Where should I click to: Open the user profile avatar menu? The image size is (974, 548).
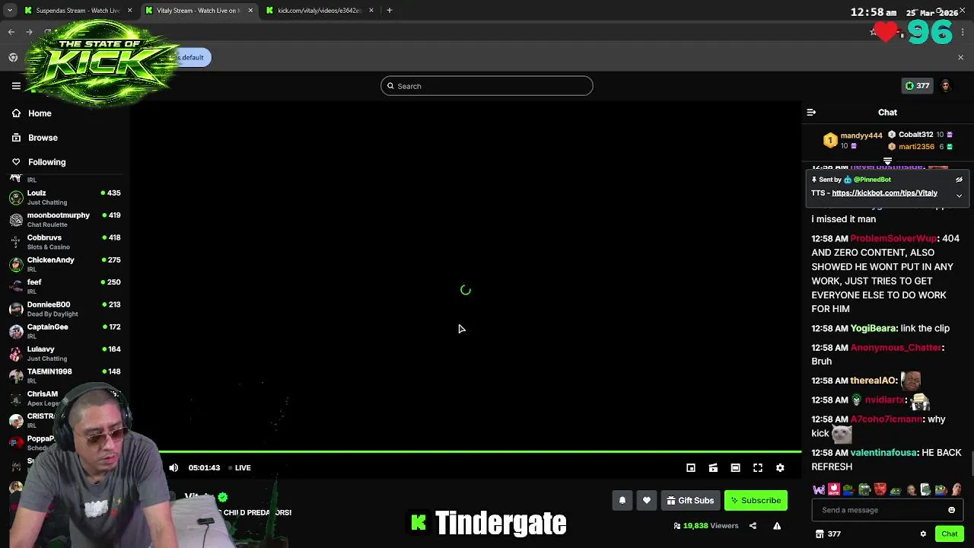click(946, 86)
